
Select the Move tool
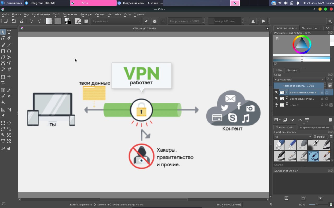[x=9, y=77]
